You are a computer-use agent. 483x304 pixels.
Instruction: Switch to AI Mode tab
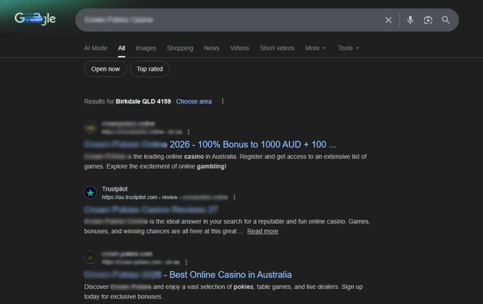point(96,48)
